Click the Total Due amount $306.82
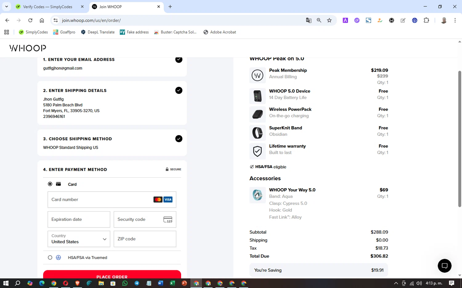Image resolution: width=462 pixels, height=288 pixels. [379, 256]
